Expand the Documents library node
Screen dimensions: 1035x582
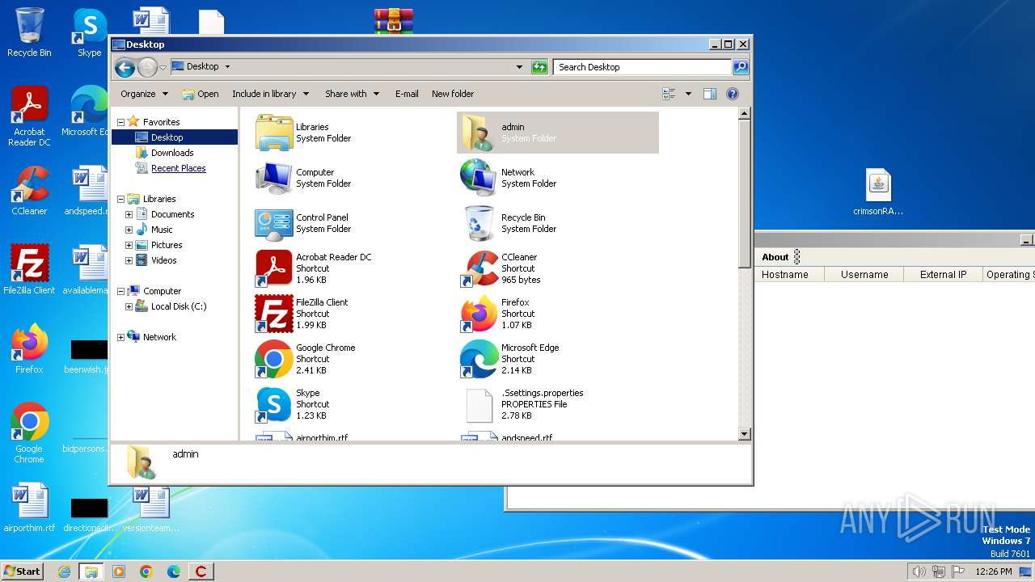pos(129,214)
